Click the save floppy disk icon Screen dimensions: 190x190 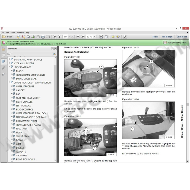(38, 37)
